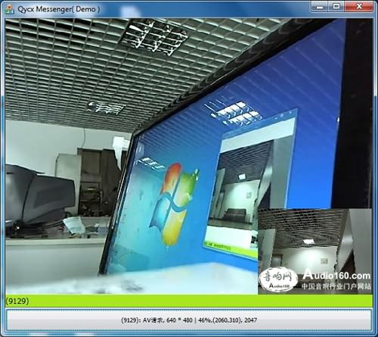Click the "Qycx Messenger( Demo )" title text
Image resolution: width=378 pixels, height=337 pixels.
(x=59, y=9)
